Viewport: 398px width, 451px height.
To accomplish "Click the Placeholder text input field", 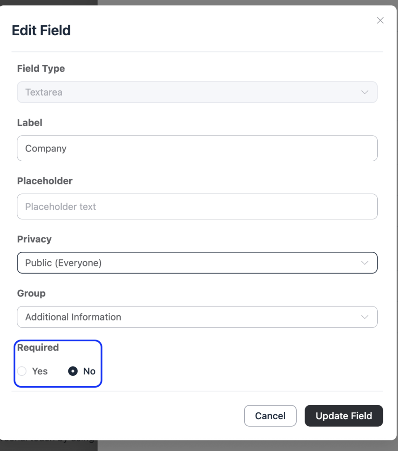I will [x=197, y=206].
